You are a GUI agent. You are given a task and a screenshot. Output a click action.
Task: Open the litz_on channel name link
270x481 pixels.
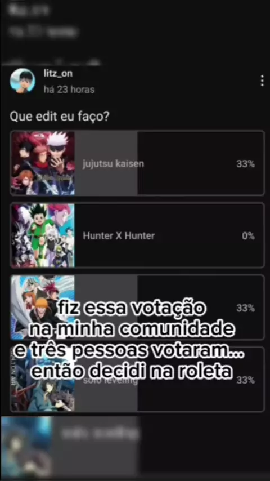tap(58, 73)
